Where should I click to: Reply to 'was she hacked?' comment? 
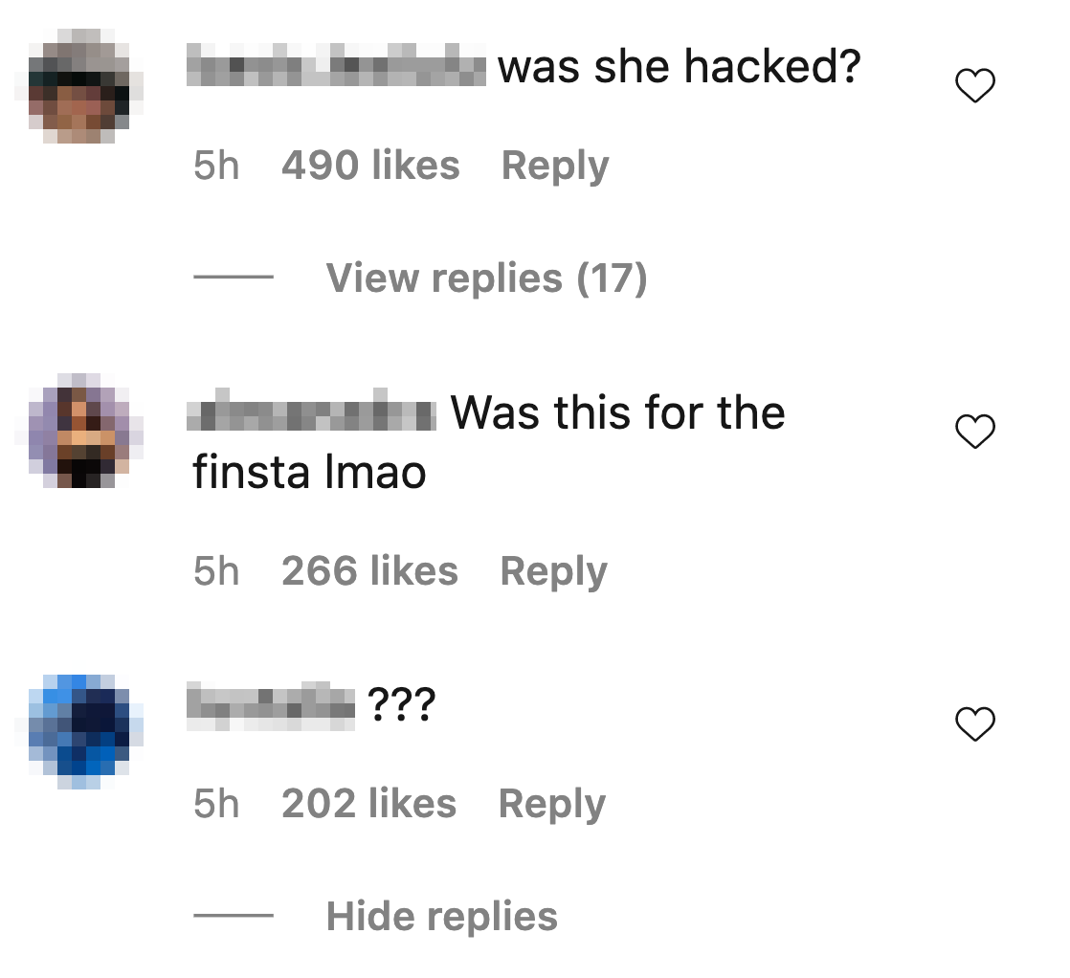[x=555, y=166]
